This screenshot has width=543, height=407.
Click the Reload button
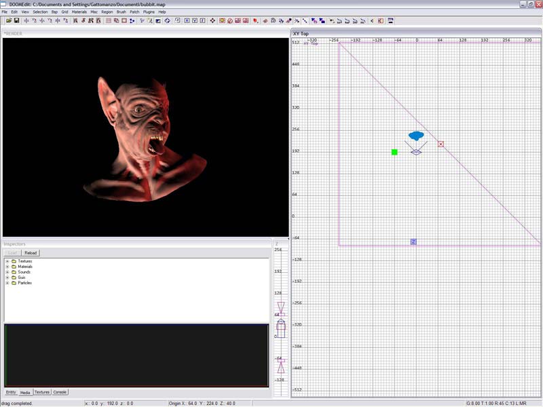click(x=31, y=253)
